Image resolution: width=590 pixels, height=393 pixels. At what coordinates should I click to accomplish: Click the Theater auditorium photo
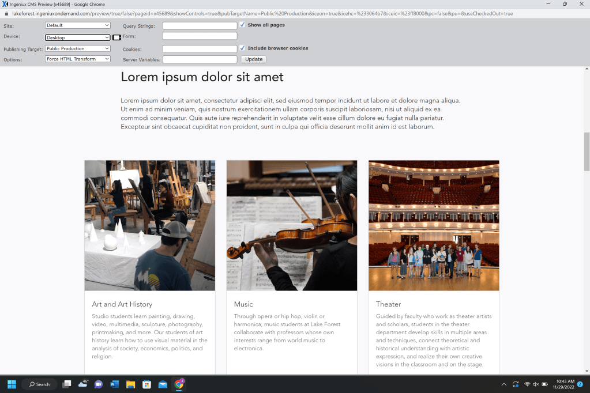434,225
